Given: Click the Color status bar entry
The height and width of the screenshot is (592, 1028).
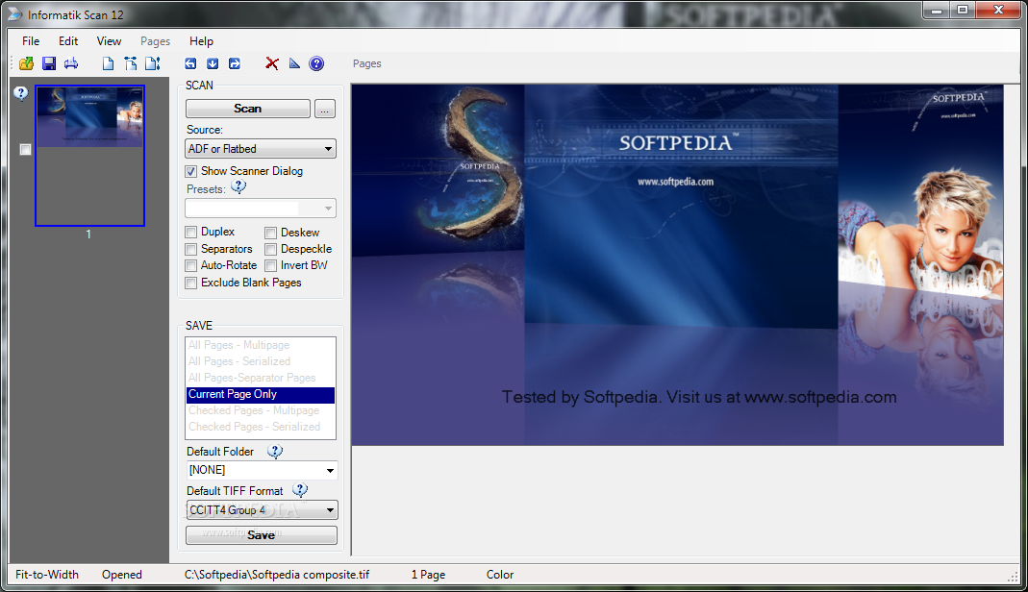Looking at the screenshot, I should click(500, 575).
